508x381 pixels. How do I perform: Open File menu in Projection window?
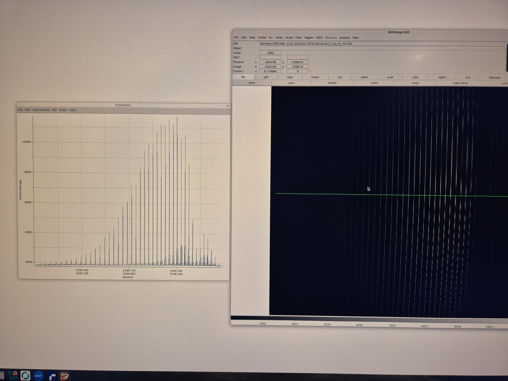(20, 110)
